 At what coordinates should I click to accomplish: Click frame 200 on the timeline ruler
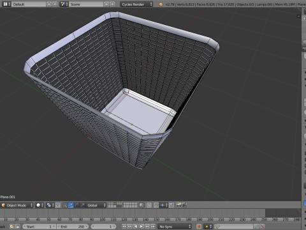[x=210, y=219]
